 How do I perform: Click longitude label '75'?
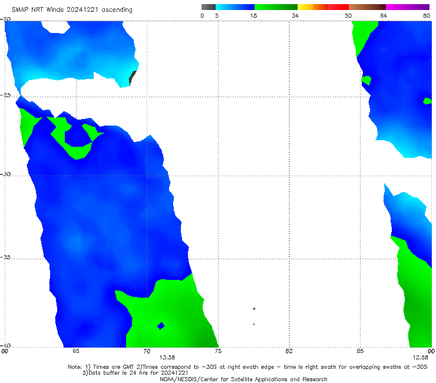218,351
